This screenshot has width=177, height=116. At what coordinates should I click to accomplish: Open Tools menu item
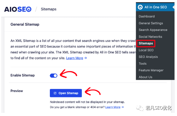[x=143, y=64]
